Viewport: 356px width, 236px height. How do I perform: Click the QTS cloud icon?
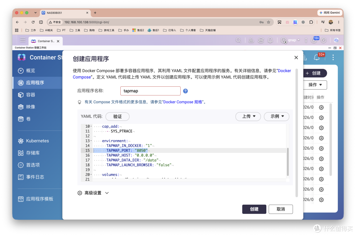(336, 40)
